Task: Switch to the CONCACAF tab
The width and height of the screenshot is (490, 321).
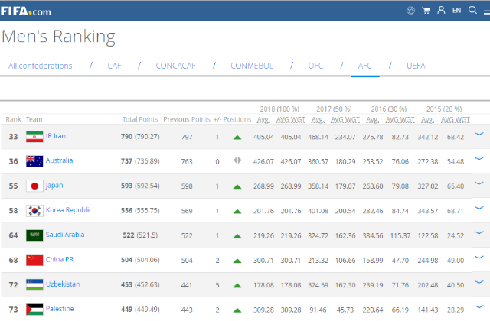Action: click(175, 66)
